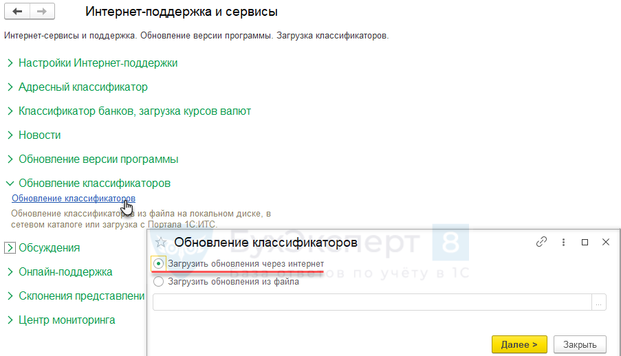Close dialog with the X icon

(x=605, y=242)
